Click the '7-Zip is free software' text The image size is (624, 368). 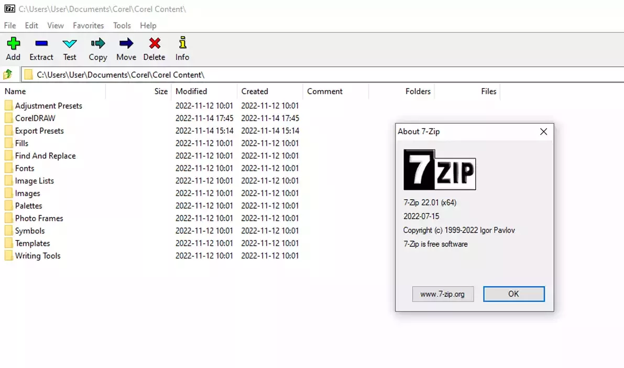[435, 244]
